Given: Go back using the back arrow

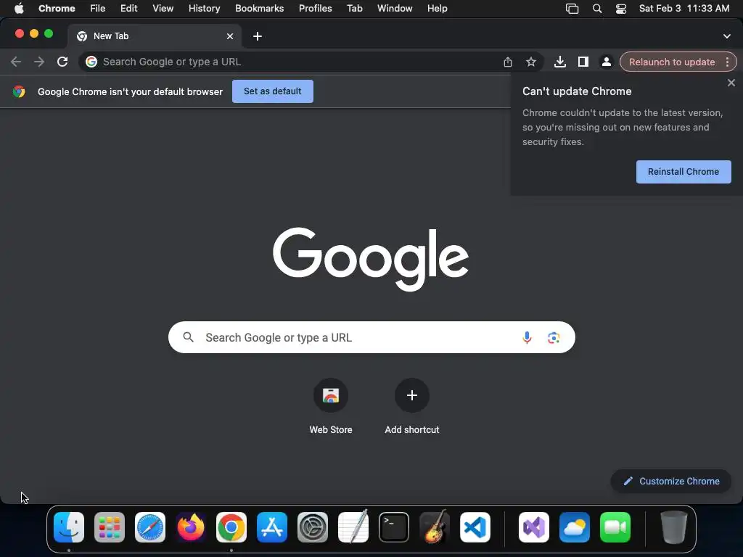Looking at the screenshot, I should point(16,62).
